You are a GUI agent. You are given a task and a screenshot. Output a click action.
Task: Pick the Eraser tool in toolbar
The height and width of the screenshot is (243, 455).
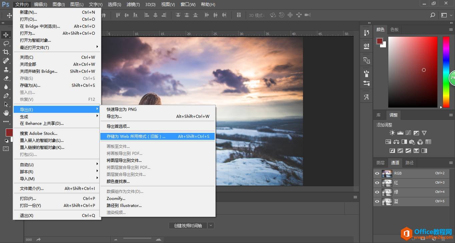coord(6,78)
